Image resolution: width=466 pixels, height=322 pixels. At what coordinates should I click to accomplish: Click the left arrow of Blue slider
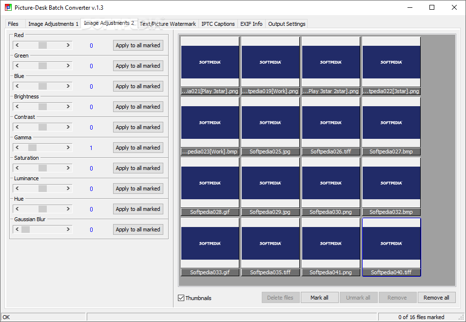pos(17,86)
